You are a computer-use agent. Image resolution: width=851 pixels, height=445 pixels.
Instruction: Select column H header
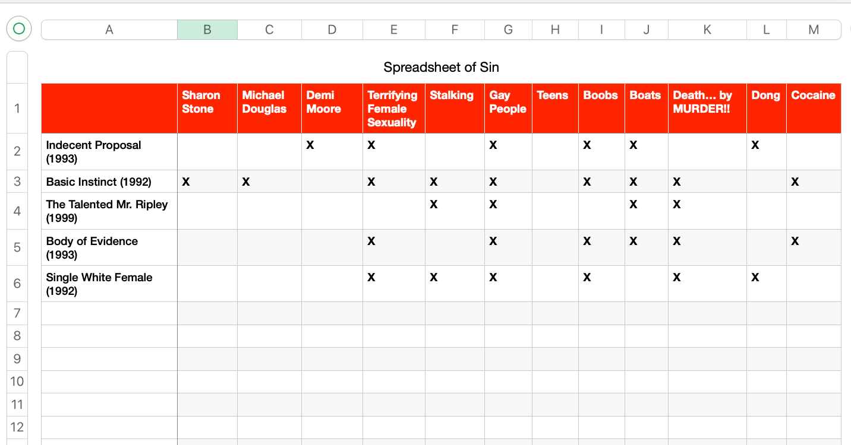[555, 30]
